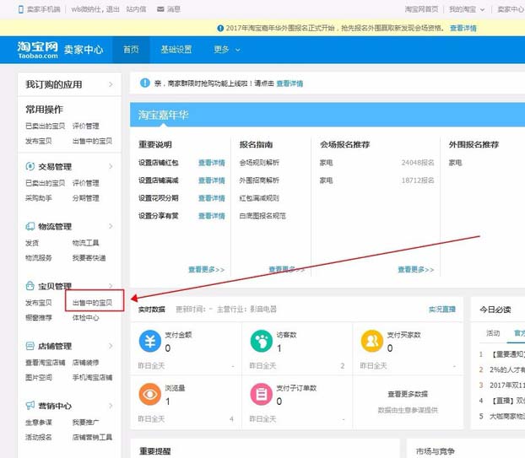This screenshot has width=525, height=458.
Task: Click the 实况直播 link
Action: (442, 309)
